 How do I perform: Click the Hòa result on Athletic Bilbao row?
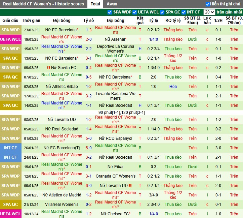(173, 86)
